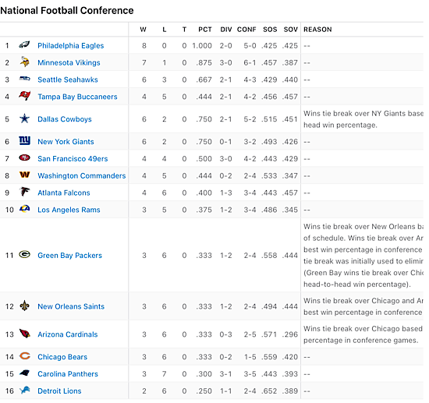Click the New York Giants logo
This screenshot has width=429, height=403.
25,140
